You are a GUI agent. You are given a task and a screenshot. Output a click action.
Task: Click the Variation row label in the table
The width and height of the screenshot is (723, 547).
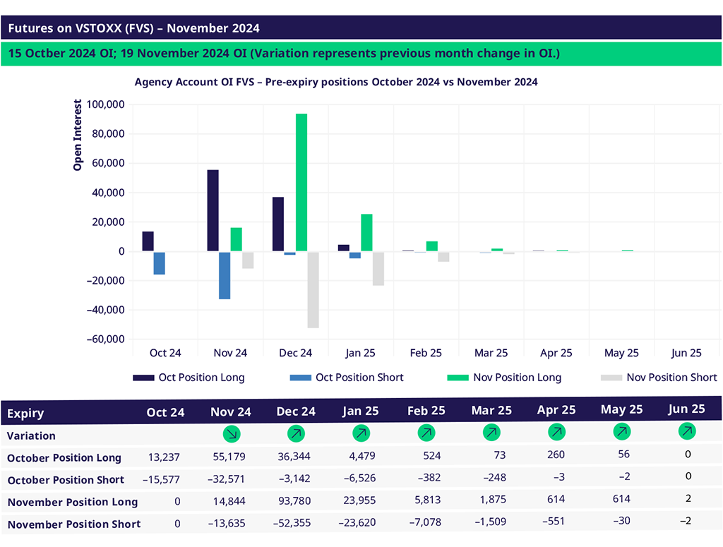click(x=31, y=435)
